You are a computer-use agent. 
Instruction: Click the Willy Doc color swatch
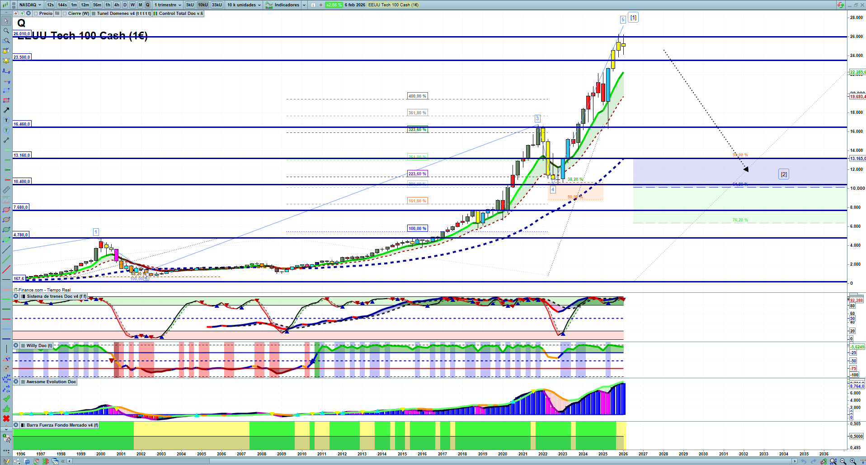(23, 346)
